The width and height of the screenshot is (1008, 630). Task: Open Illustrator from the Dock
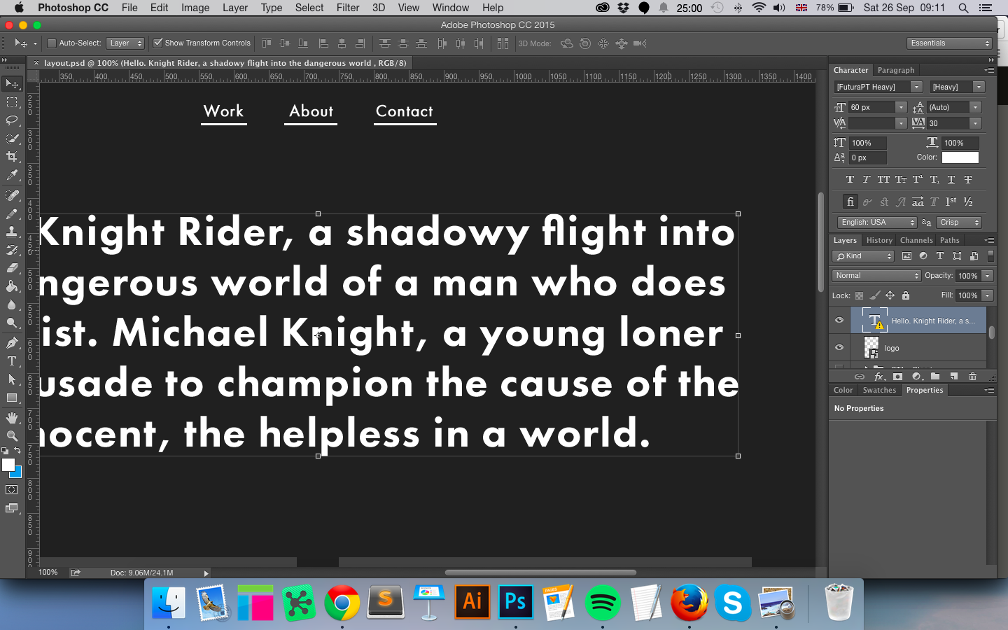pos(472,602)
